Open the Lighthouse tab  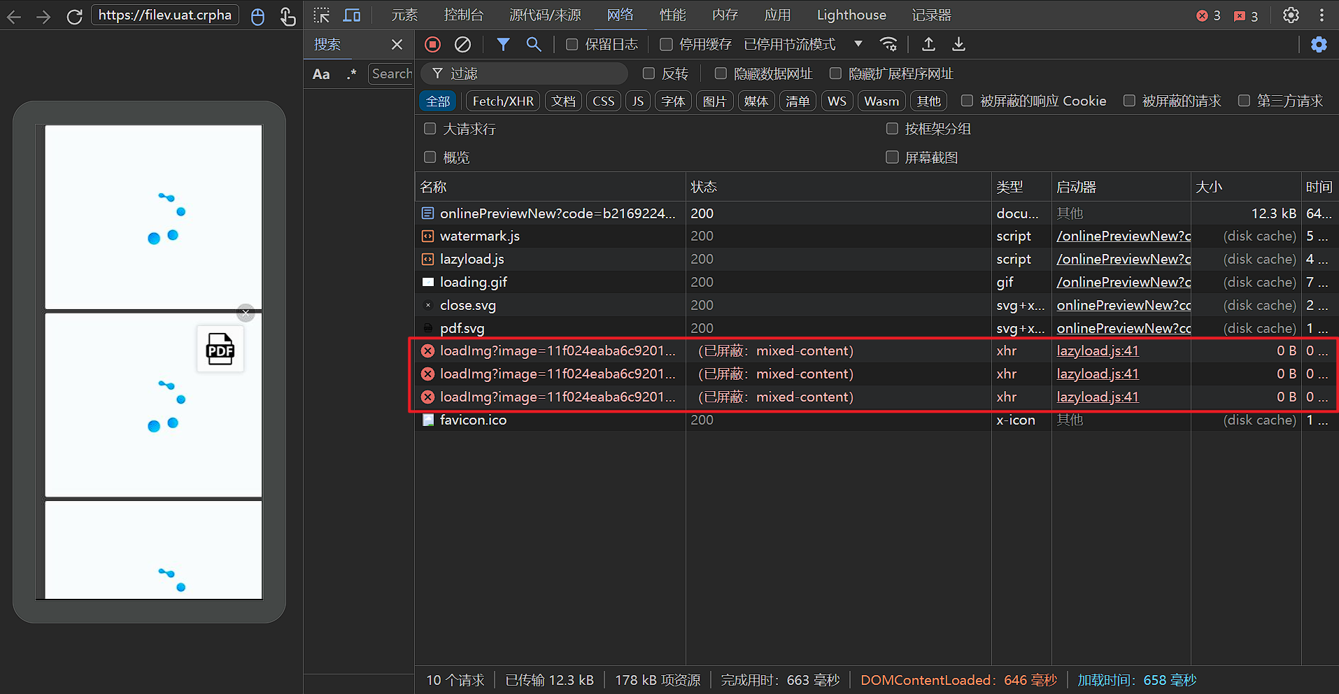851,15
